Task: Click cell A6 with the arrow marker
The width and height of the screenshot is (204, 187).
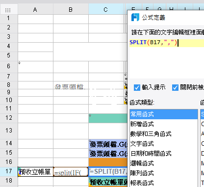Action: 35,67
